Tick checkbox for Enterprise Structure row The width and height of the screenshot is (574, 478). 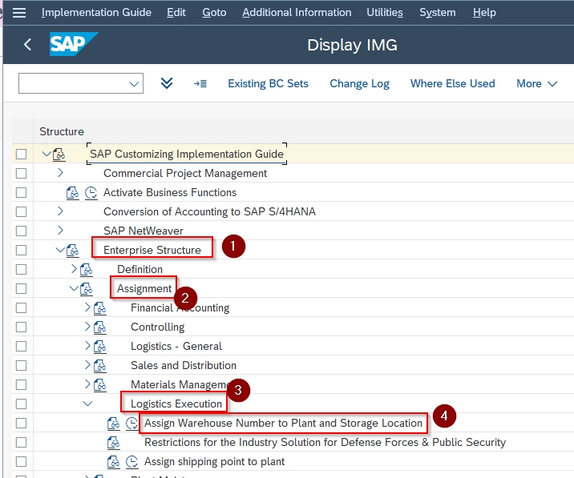21,250
